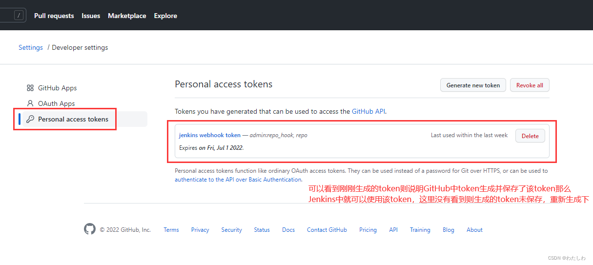Click Generate new token button
Screen dimensions: 593x265
coord(473,85)
